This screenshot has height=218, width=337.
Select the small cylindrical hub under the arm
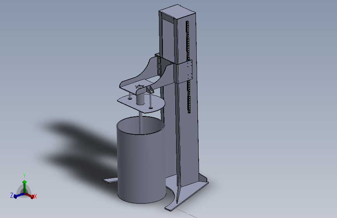140,99
